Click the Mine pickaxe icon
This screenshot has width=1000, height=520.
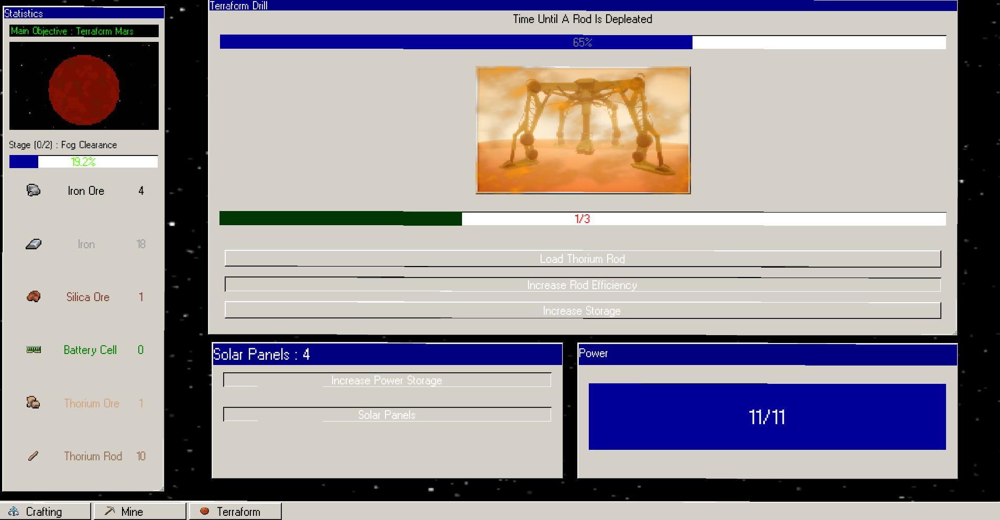point(109,511)
